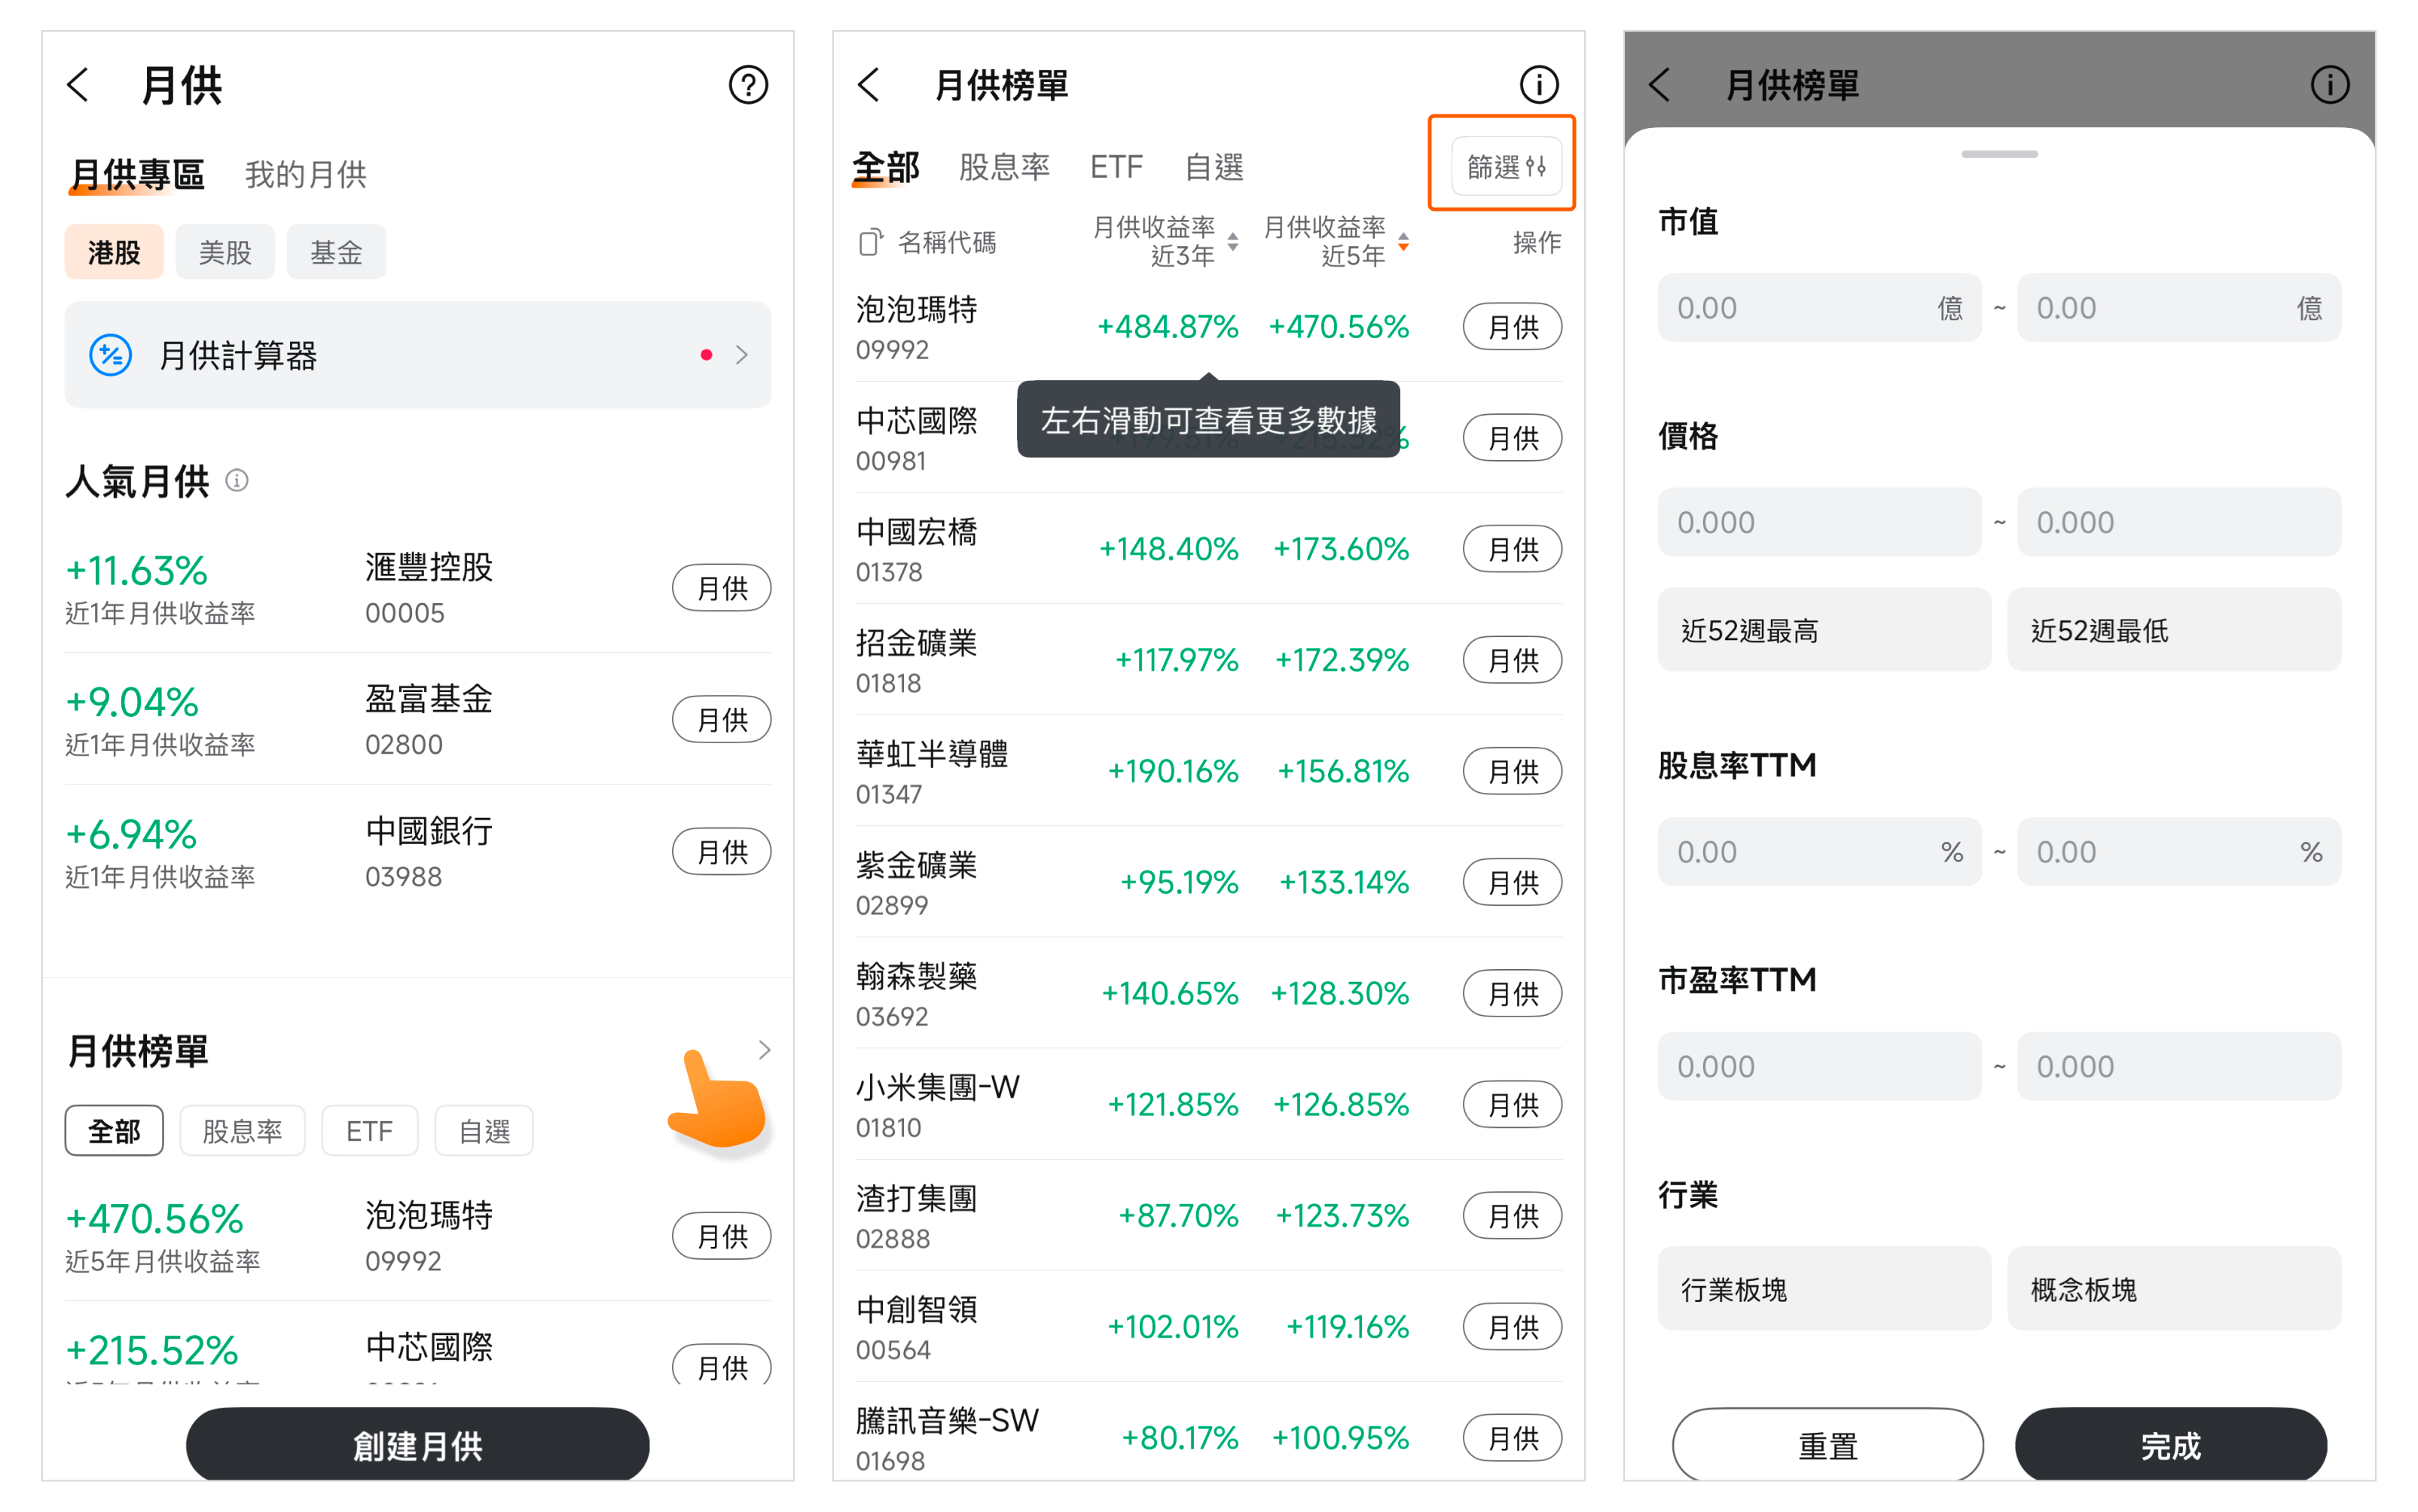The width and height of the screenshot is (2418, 1512).
Task: Click info icon on white 月供榜單 header
Action: point(1539,85)
